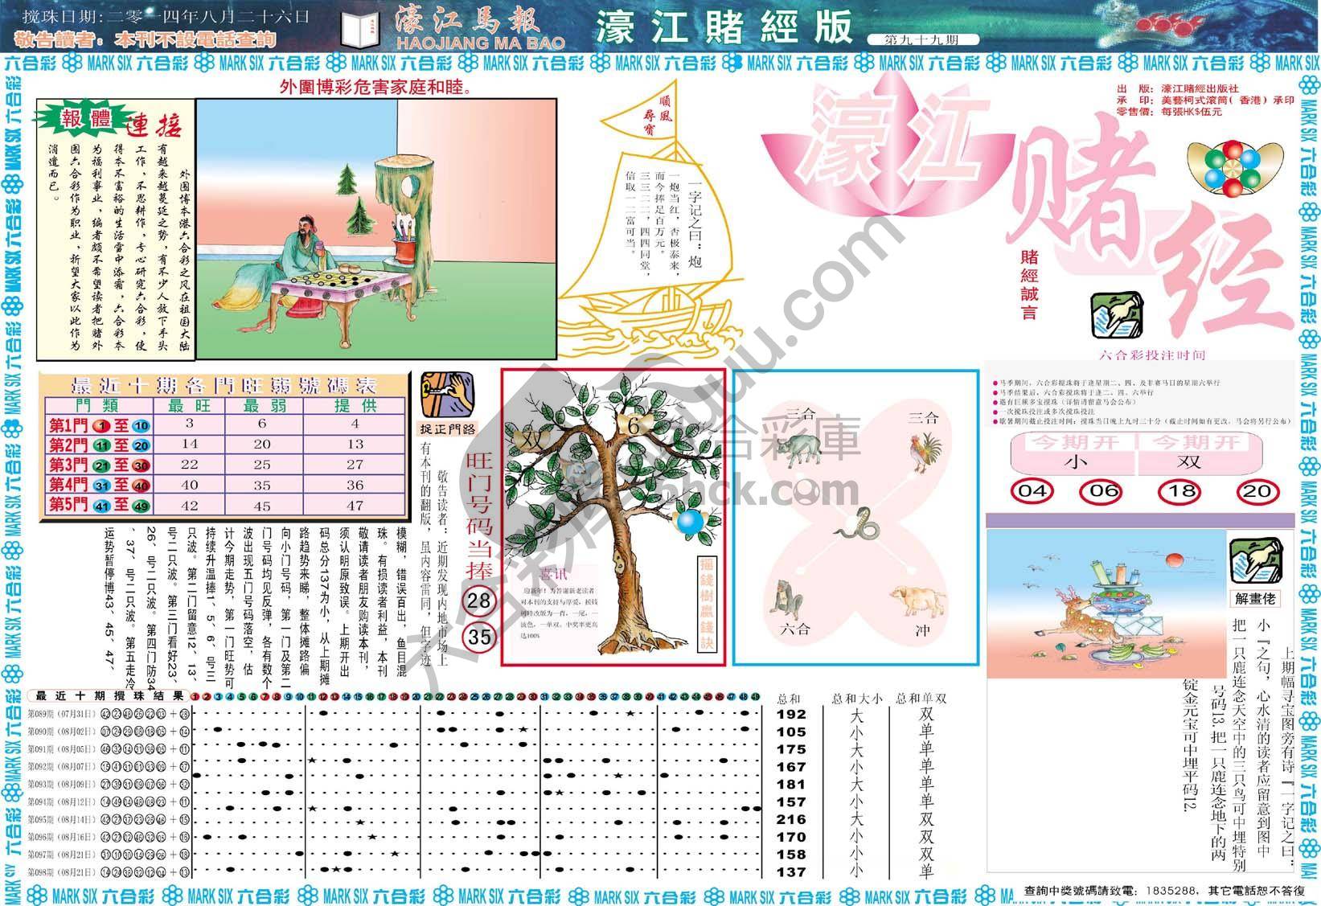Viewport: 1321px width, 906px height.
Task: Click the blue ball on the money tree
Action: click(x=689, y=523)
